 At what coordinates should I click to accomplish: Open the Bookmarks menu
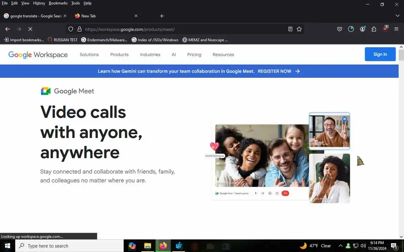[x=58, y=3]
